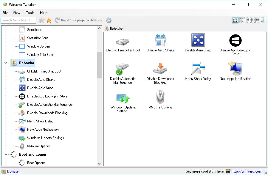Select Disable Downloads Blocking tree item

click(x=47, y=113)
